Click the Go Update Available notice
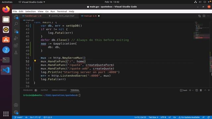Image resolution: width=212 pixels, height=119 pixels. pyautogui.click(x=189, y=117)
